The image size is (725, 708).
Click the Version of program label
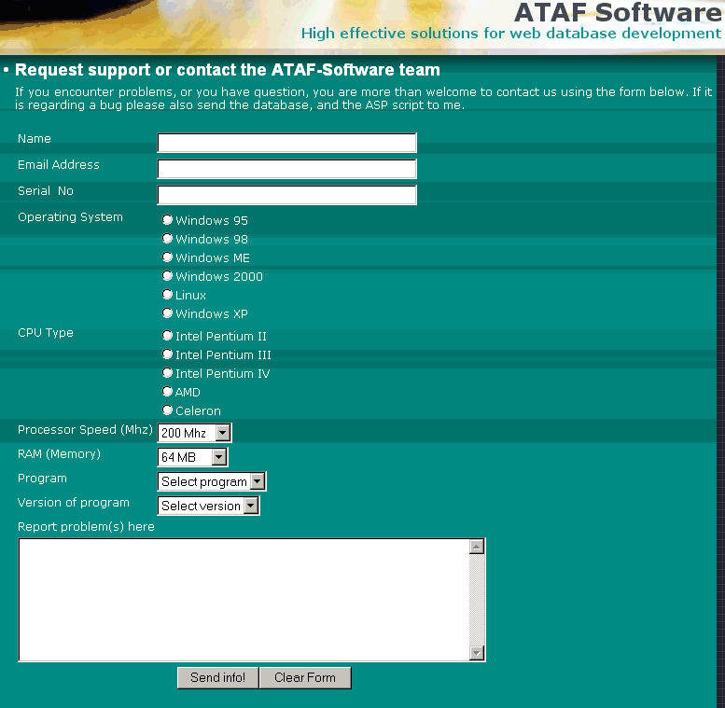coord(73,503)
